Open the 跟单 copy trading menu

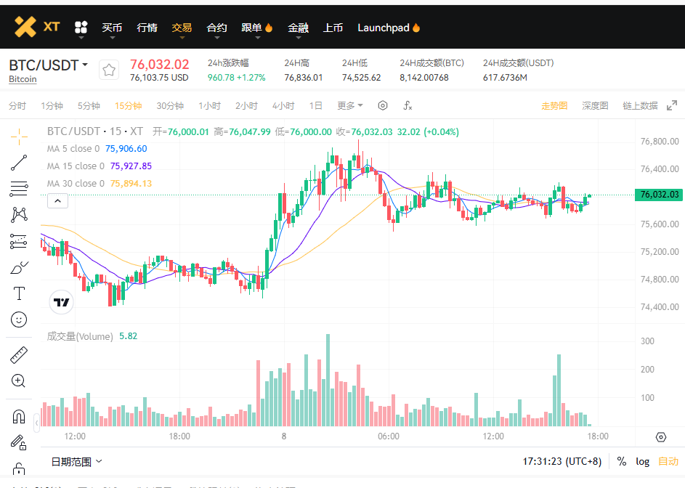click(x=251, y=28)
